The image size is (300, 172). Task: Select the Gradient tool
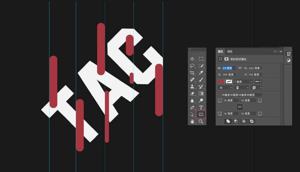pyautogui.click(x=201, y=94)
